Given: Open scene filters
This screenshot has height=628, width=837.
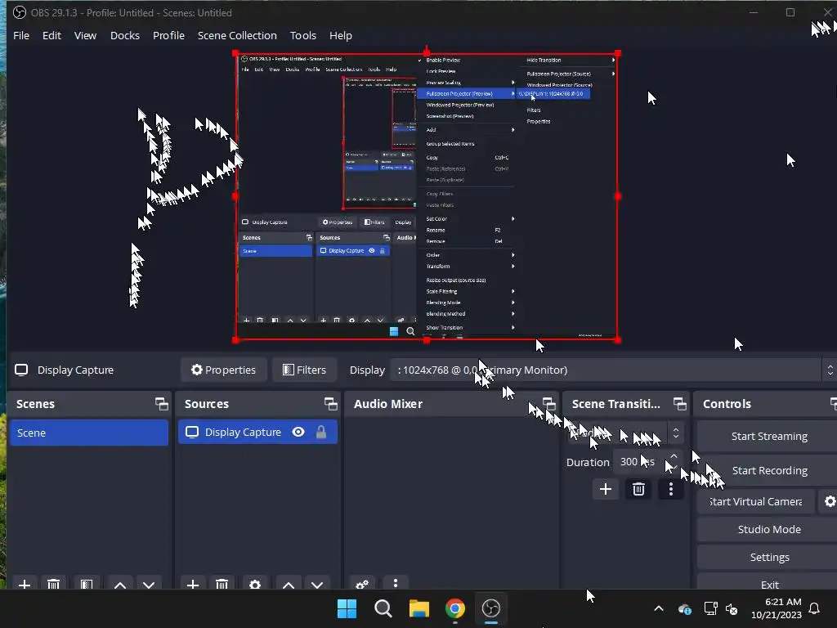Looking at the screenshot, I should (x=87, y=584).
